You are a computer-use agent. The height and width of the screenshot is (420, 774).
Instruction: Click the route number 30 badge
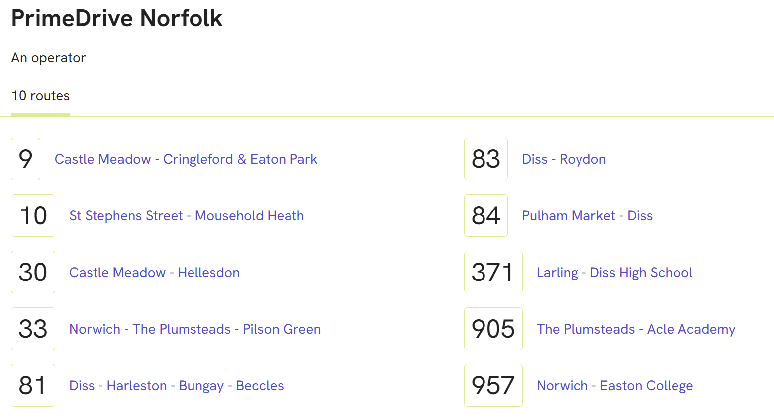point(33,272)
